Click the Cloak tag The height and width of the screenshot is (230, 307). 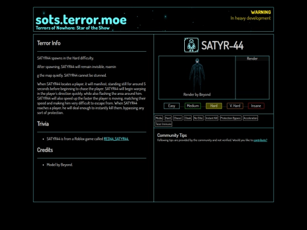(188, 118)
